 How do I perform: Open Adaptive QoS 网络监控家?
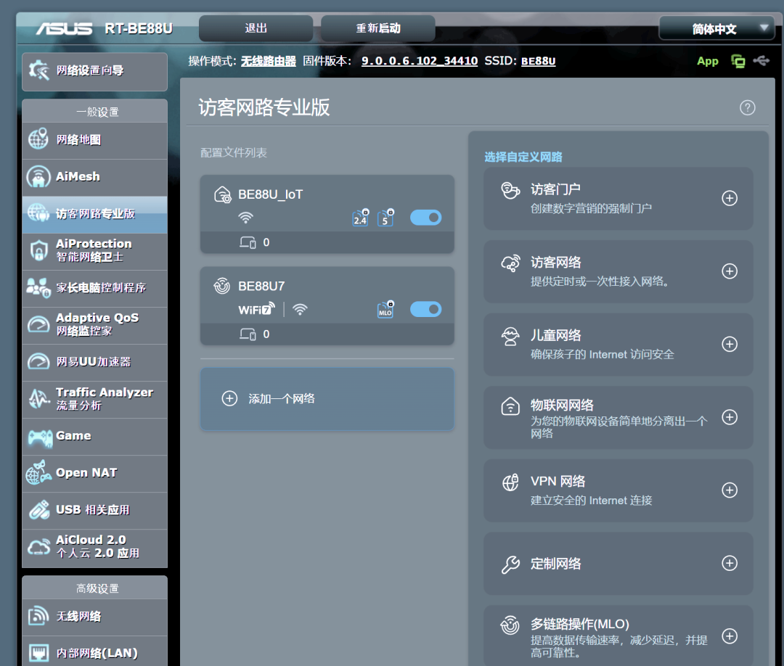pos(94,325)
